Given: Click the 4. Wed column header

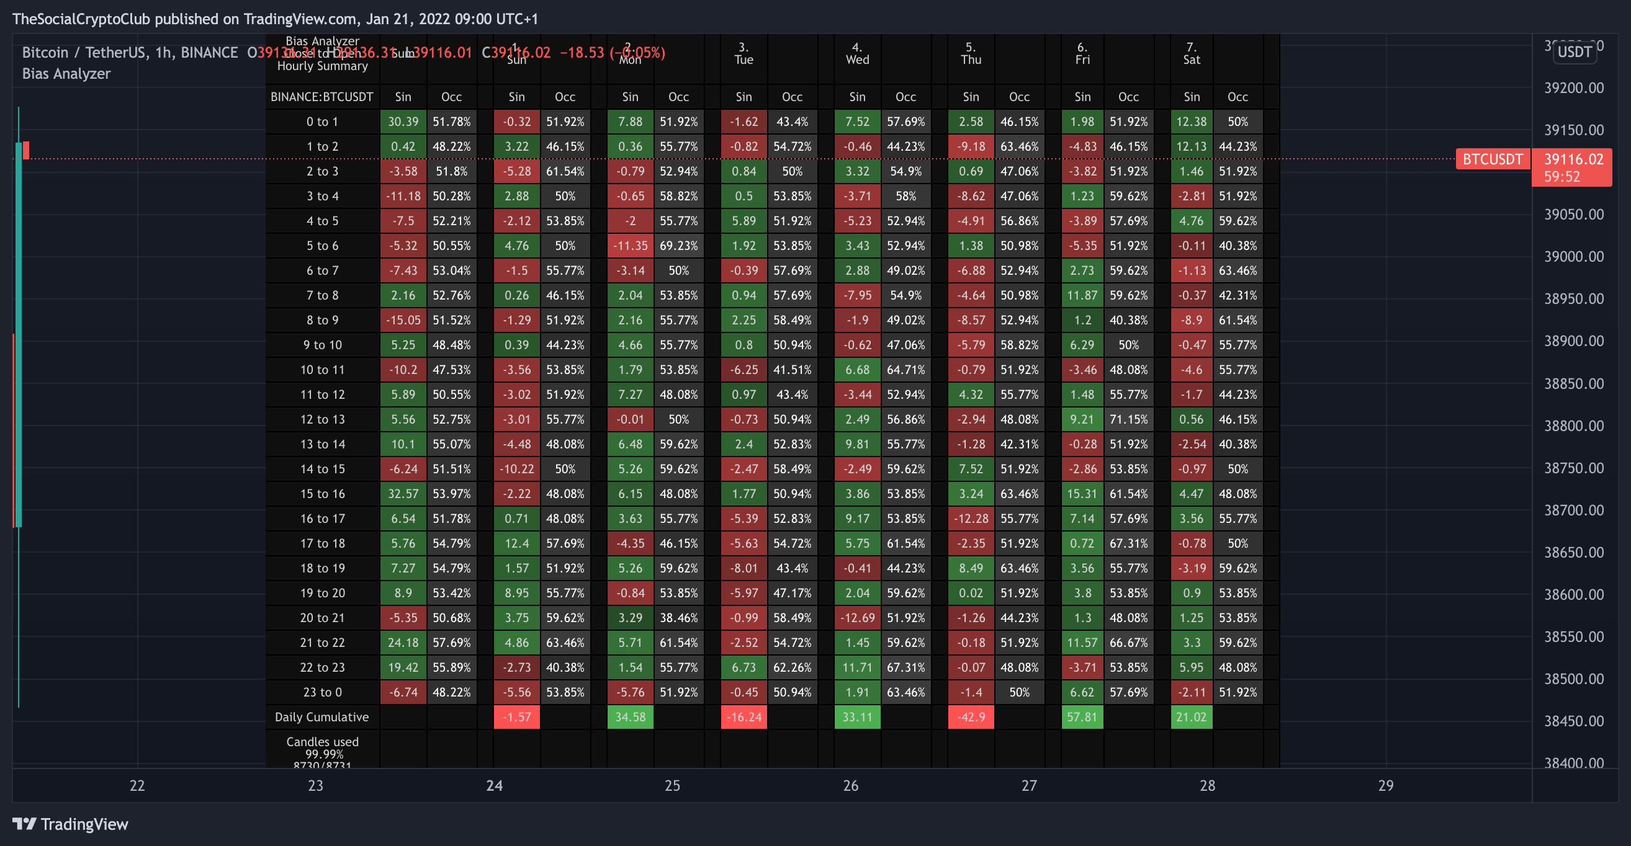Looking at the screenshot, I should [856, 53].
